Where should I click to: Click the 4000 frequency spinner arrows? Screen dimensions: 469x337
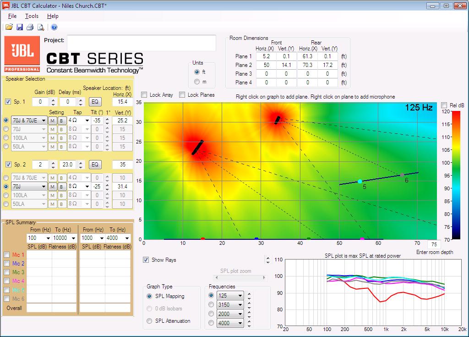(249, 323)
